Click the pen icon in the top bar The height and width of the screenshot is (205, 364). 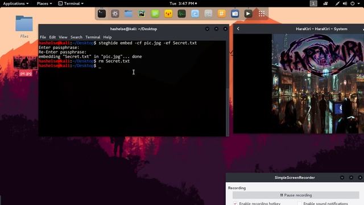tap(337, 3)
